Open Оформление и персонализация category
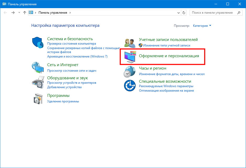Image resolution: width=246 pixels, height=168 pixels. (x=169, y=56)
